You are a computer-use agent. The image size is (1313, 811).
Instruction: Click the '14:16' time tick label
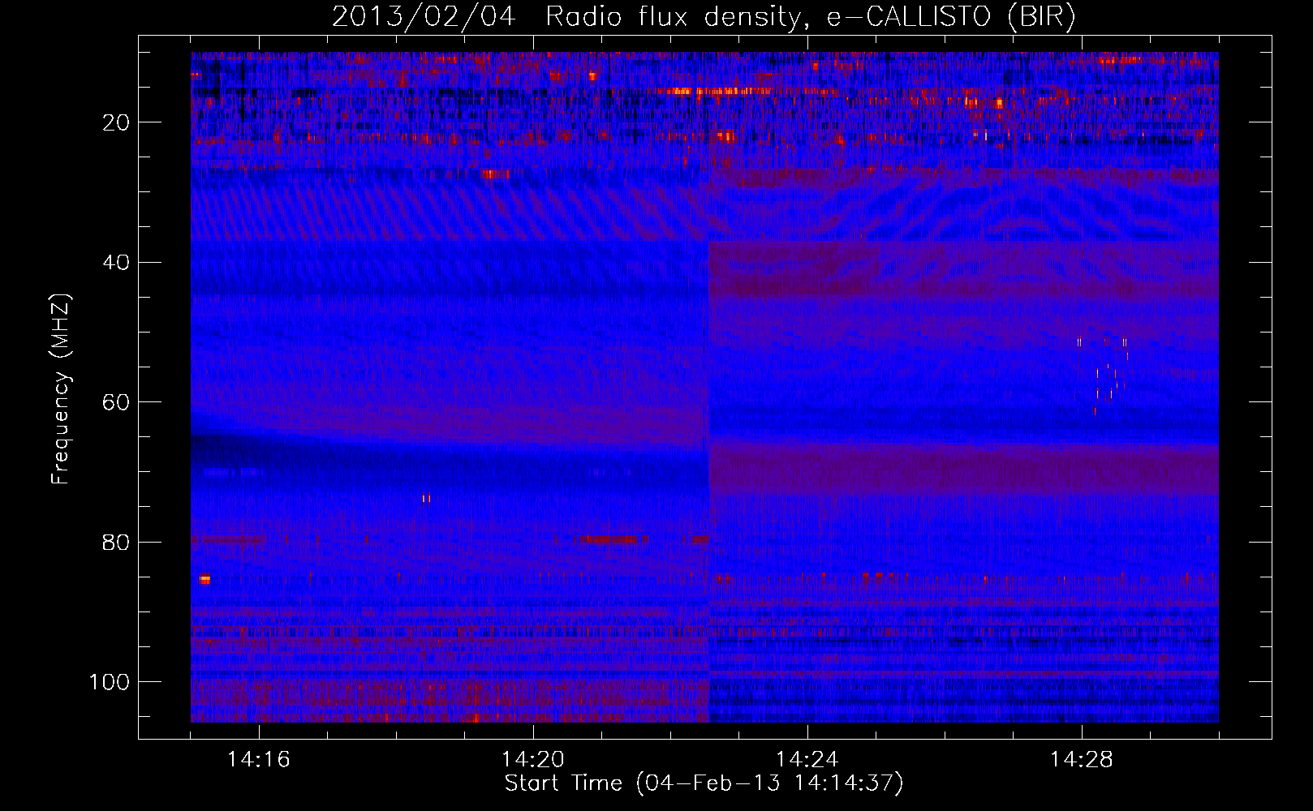coord(259,760)
